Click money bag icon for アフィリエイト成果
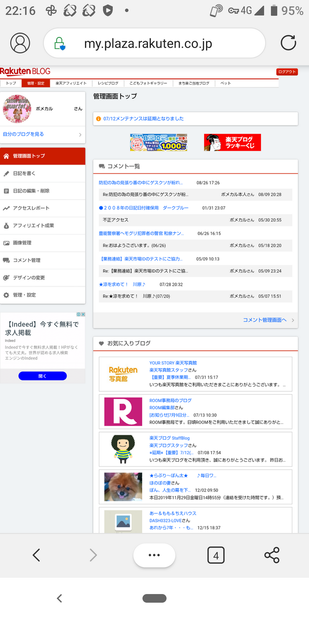The image size is (309, 619). [6, 226]
